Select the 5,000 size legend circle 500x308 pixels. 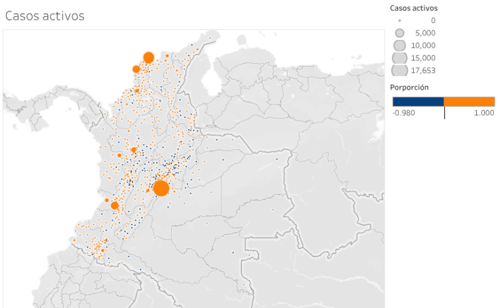coord(399,33)
